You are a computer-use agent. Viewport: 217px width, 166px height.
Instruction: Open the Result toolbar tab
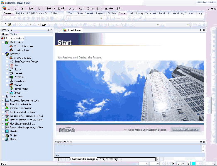[162, 13]
